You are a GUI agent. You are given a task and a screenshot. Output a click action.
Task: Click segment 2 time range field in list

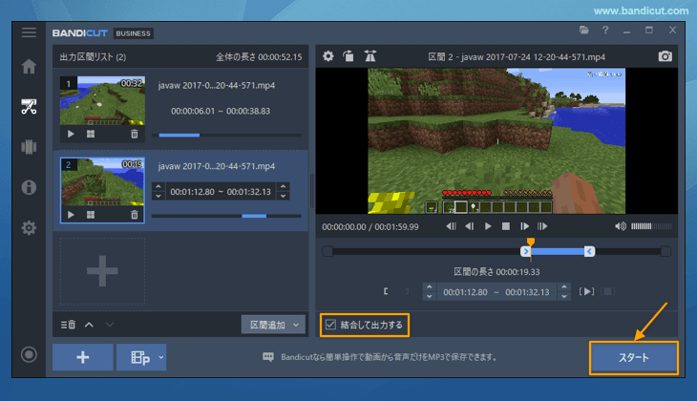pyautogui.click(x=221, y=192)
